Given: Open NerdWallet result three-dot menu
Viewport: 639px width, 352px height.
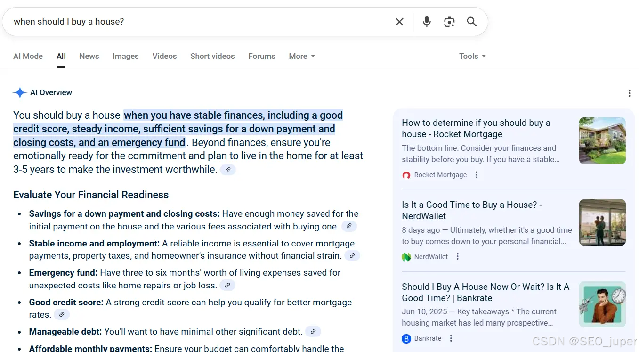Looking at the screenshot, I should pos(457,256).
